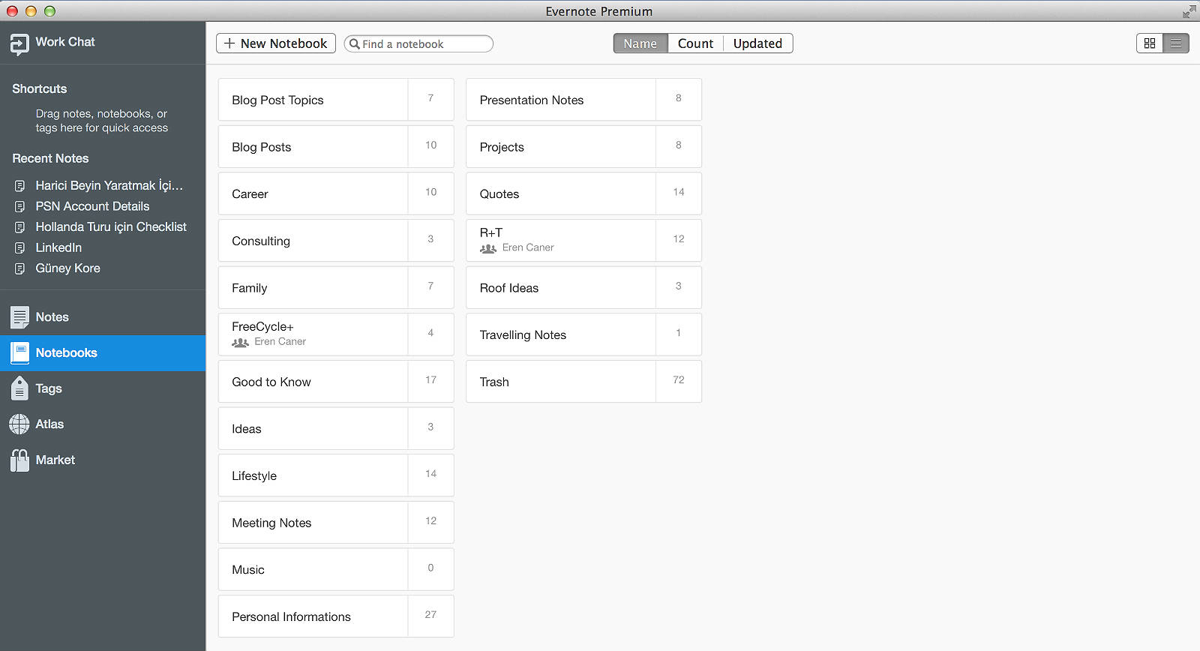Image resolution: width=1200 pixels, height=651 pixels.
Task: Select the R+T shared notebook
Action: coord(560,240)
